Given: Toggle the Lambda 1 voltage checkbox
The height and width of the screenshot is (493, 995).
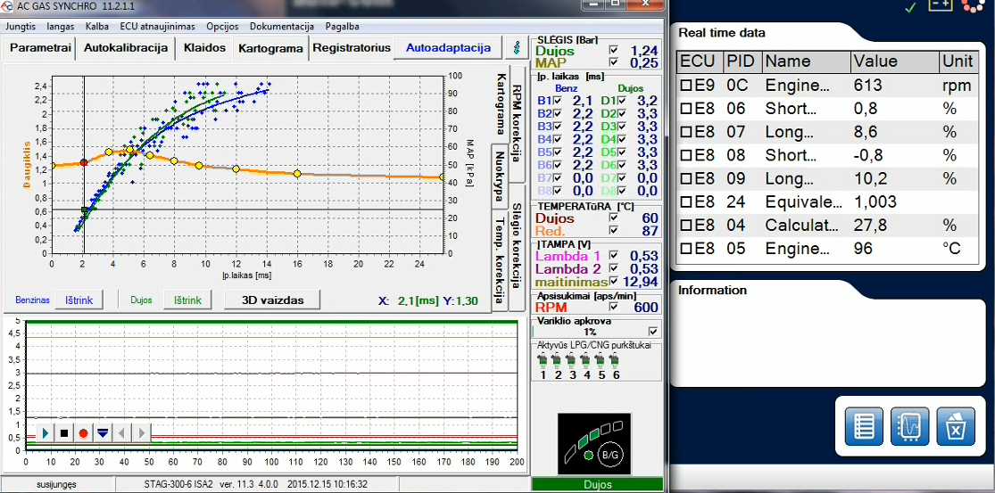Looking at the screenshot, I should [613, 255].
